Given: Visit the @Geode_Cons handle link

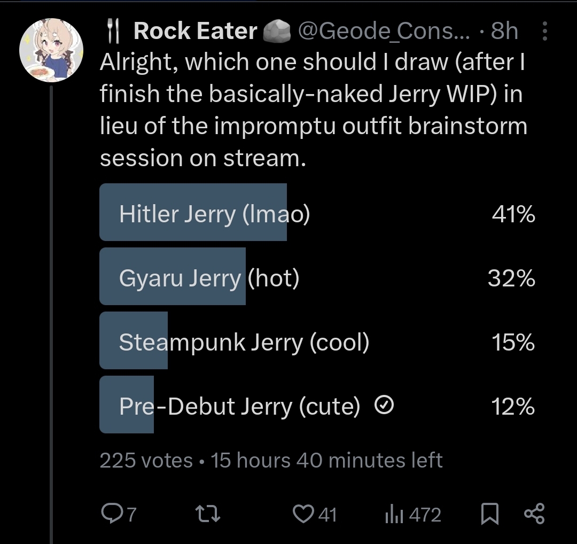Looking at the screenshot, I should point(384,32).
